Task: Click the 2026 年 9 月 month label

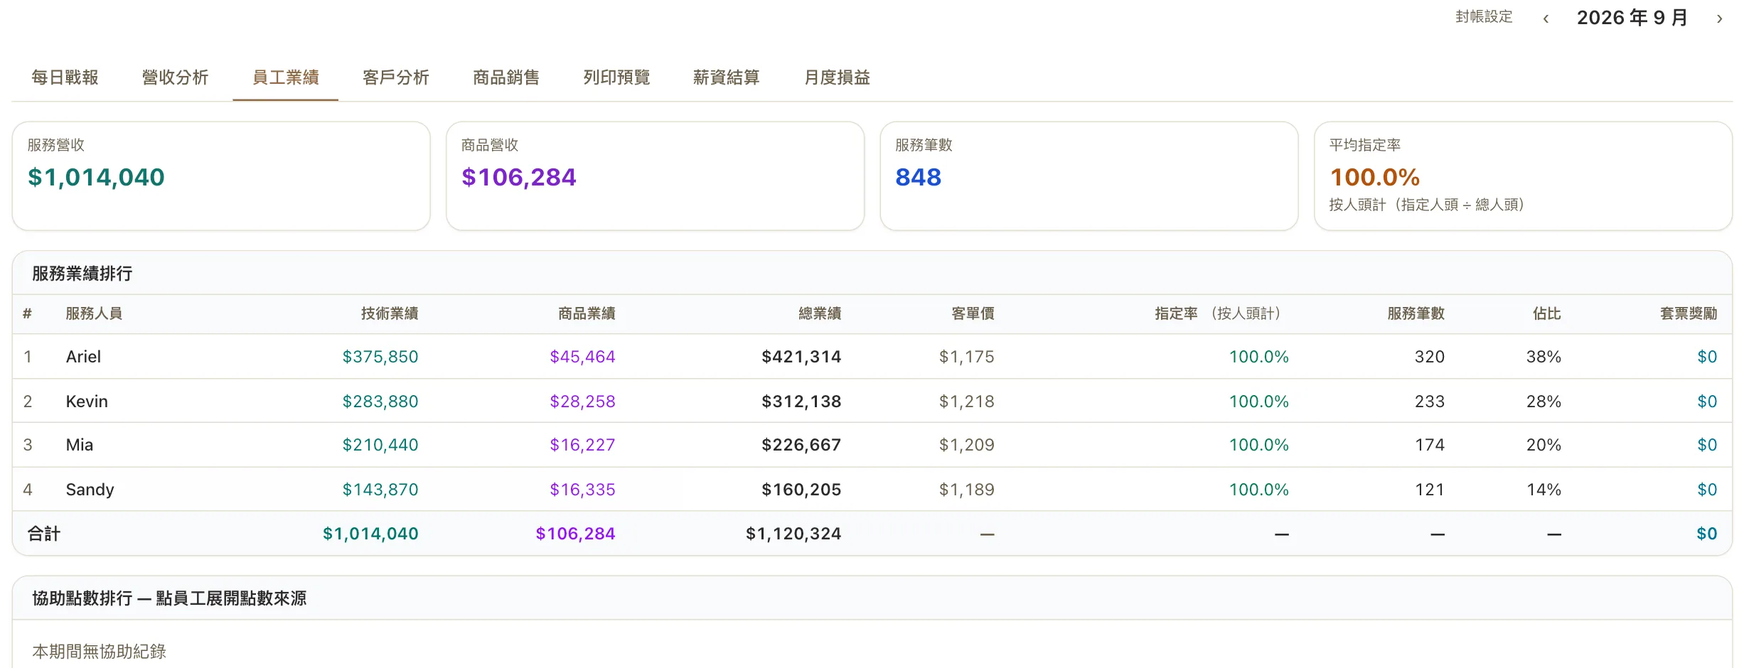Action: 1632,18
